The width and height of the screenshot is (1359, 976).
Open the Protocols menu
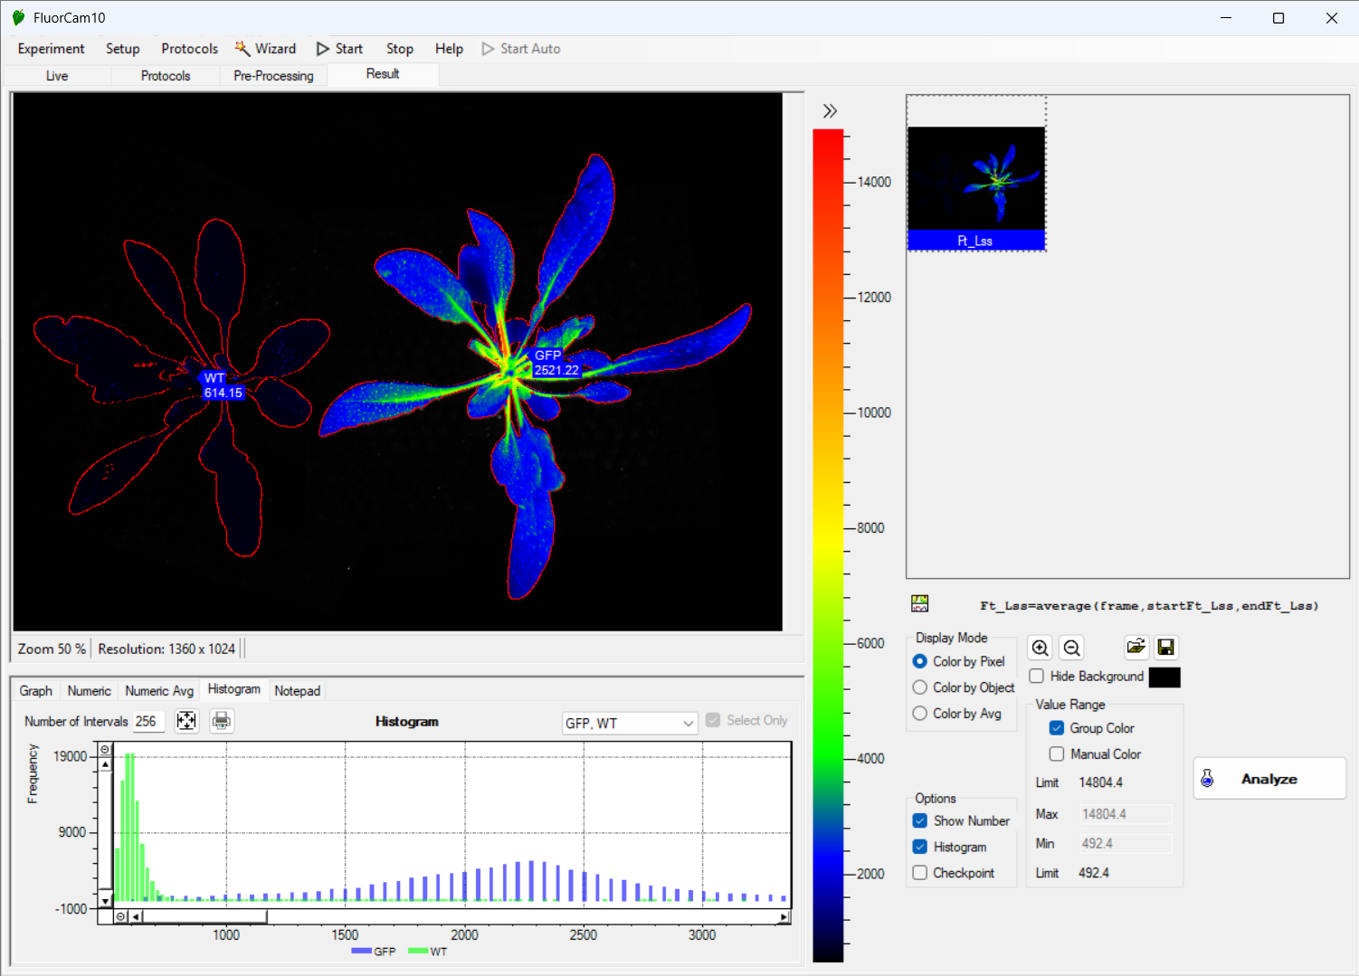point(189,49)
